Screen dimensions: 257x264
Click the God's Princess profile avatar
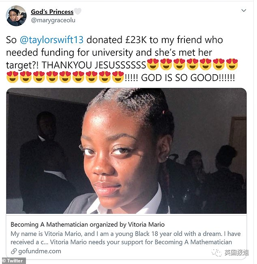[x=16, y=16]
